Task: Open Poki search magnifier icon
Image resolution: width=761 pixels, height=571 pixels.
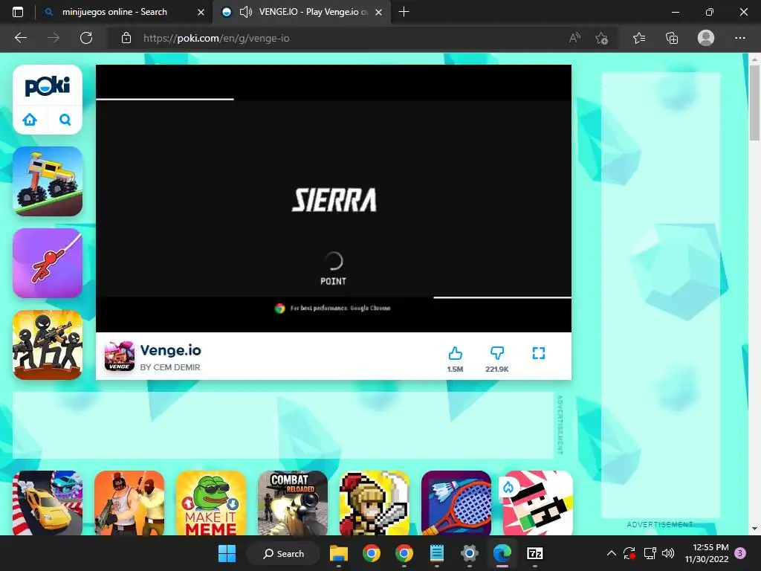Action: click(x=65, y=120)
